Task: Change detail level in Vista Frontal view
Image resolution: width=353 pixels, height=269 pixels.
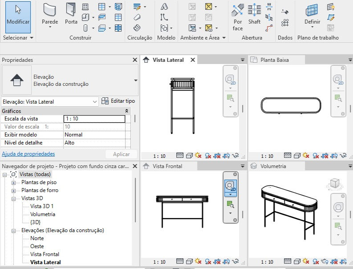Action: coord(180,261)
